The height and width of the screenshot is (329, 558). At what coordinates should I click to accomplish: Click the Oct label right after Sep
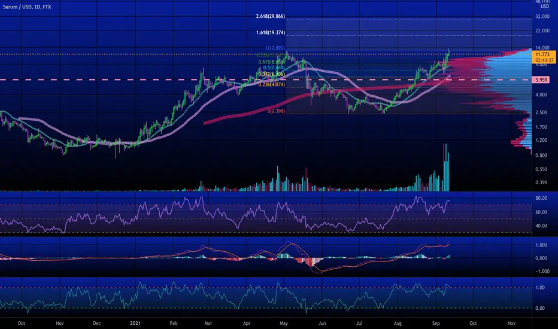pos(473,323)
